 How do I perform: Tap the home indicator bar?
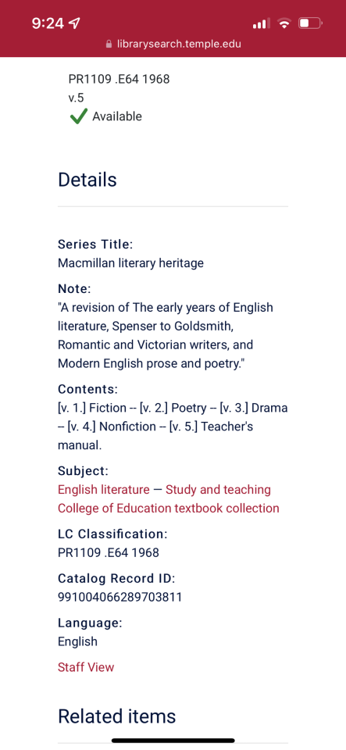point(173,741)
